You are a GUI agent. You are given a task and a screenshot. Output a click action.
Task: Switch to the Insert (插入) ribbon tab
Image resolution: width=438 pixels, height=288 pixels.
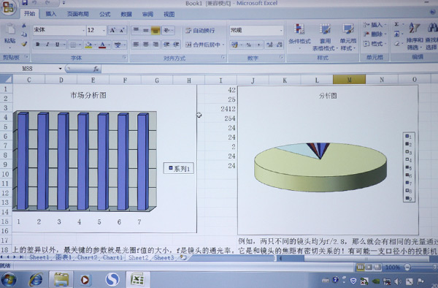[x=50, y=14]
